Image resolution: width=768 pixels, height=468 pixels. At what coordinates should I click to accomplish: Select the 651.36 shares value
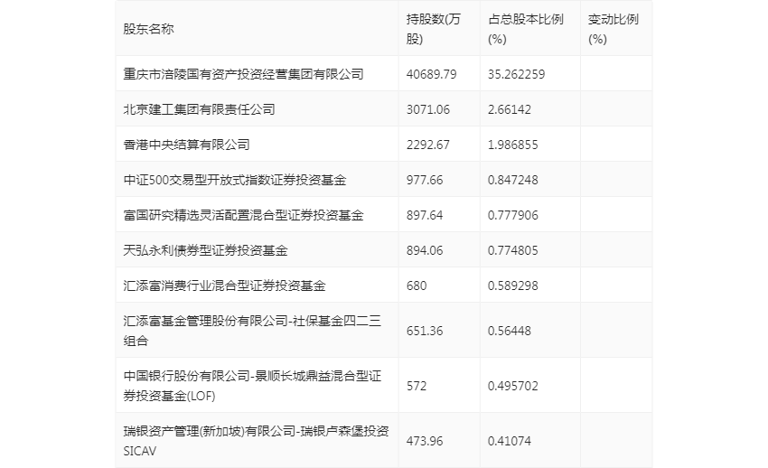click(x=425, y=331)
